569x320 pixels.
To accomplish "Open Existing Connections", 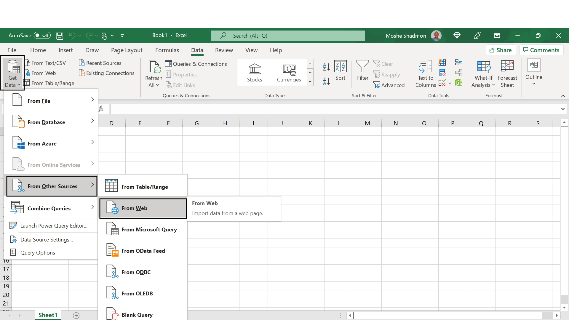I will click(x=106, y=73).
